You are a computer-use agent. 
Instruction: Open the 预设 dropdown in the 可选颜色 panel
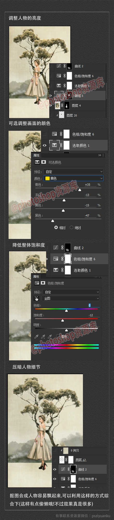click(73, 171)
